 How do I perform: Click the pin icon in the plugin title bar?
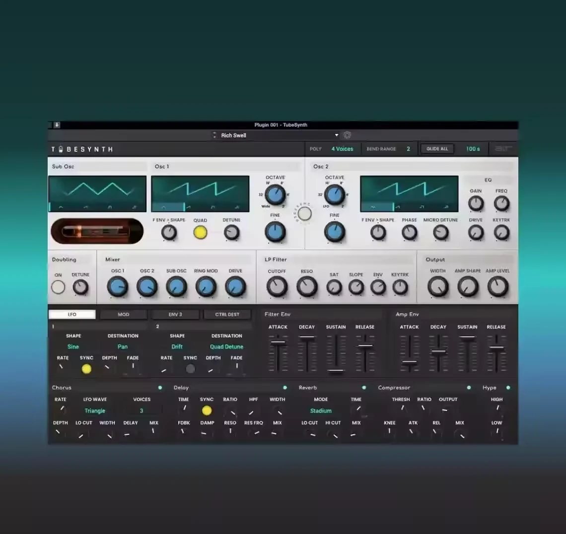pyautogui.click(x=57, y=125)
